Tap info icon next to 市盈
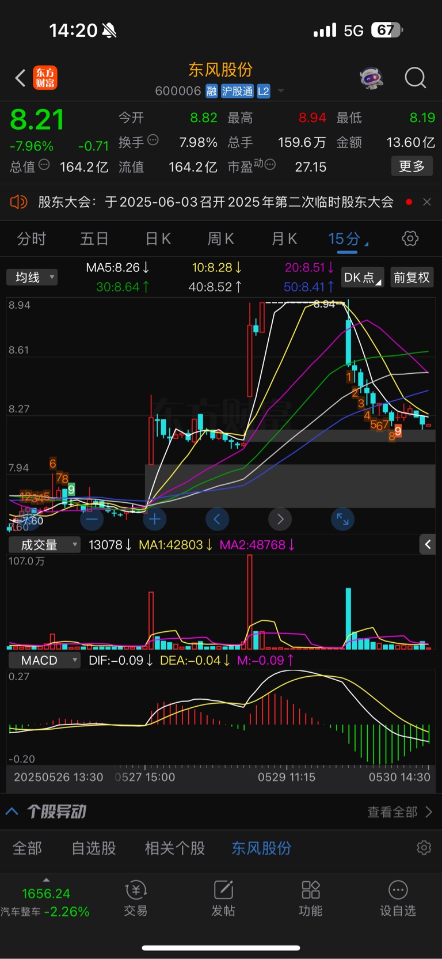 click(270, 165)
